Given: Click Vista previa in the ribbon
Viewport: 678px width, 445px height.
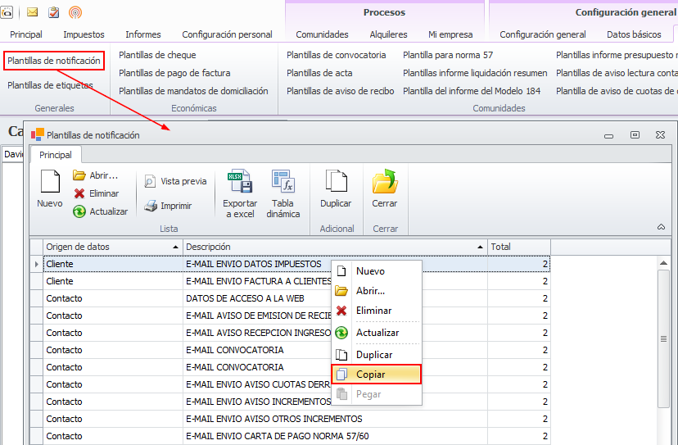Looking at the screenshot, I should point(175,181).
